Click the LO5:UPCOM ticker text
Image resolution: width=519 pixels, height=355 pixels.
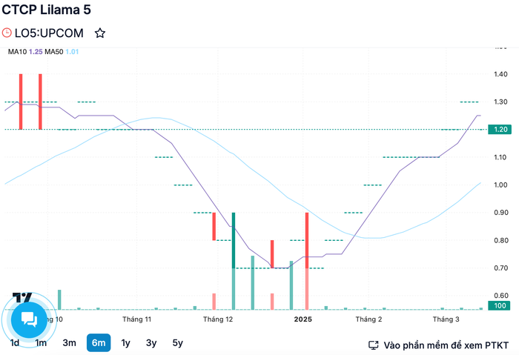pos(49,33)
